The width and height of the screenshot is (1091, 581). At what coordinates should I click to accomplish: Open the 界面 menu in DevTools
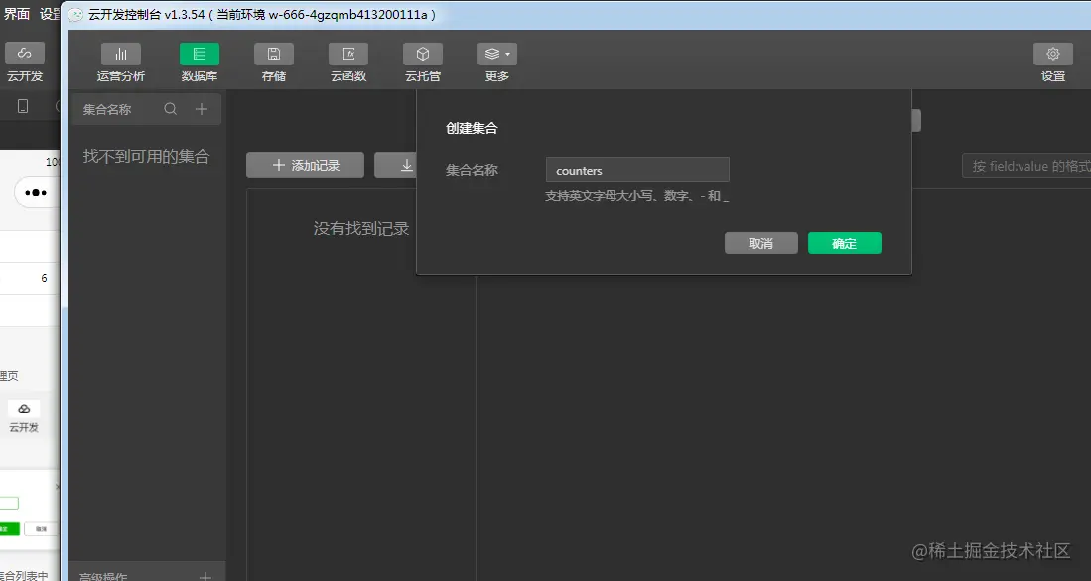[17, 14]
